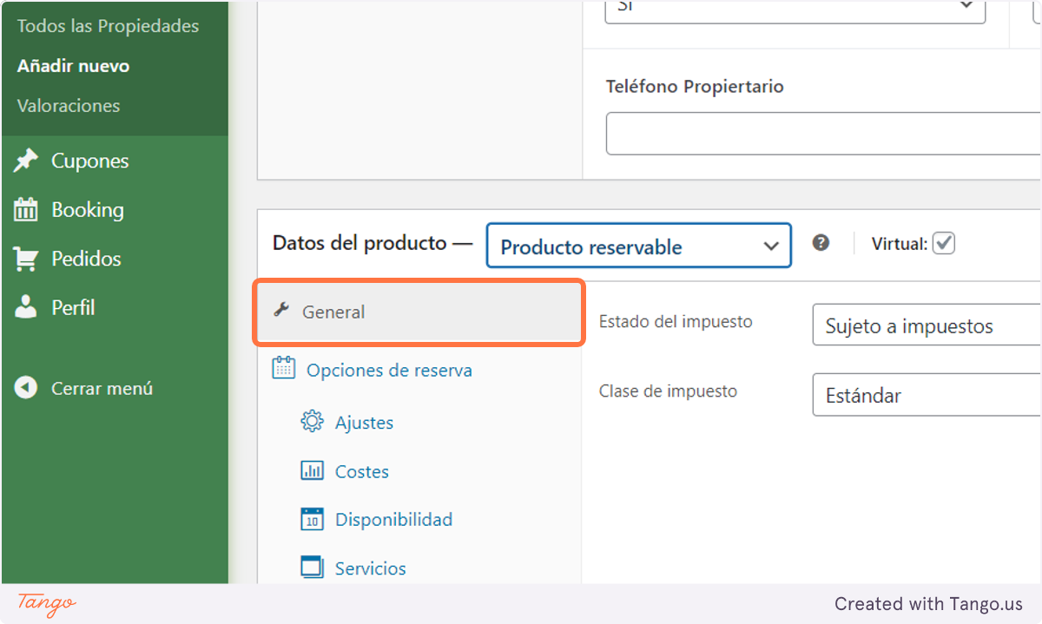The width and height of the screenshot is (1042, 624).
Task: Click the Cupones pin icon
Action: click(x=26, y=161)
